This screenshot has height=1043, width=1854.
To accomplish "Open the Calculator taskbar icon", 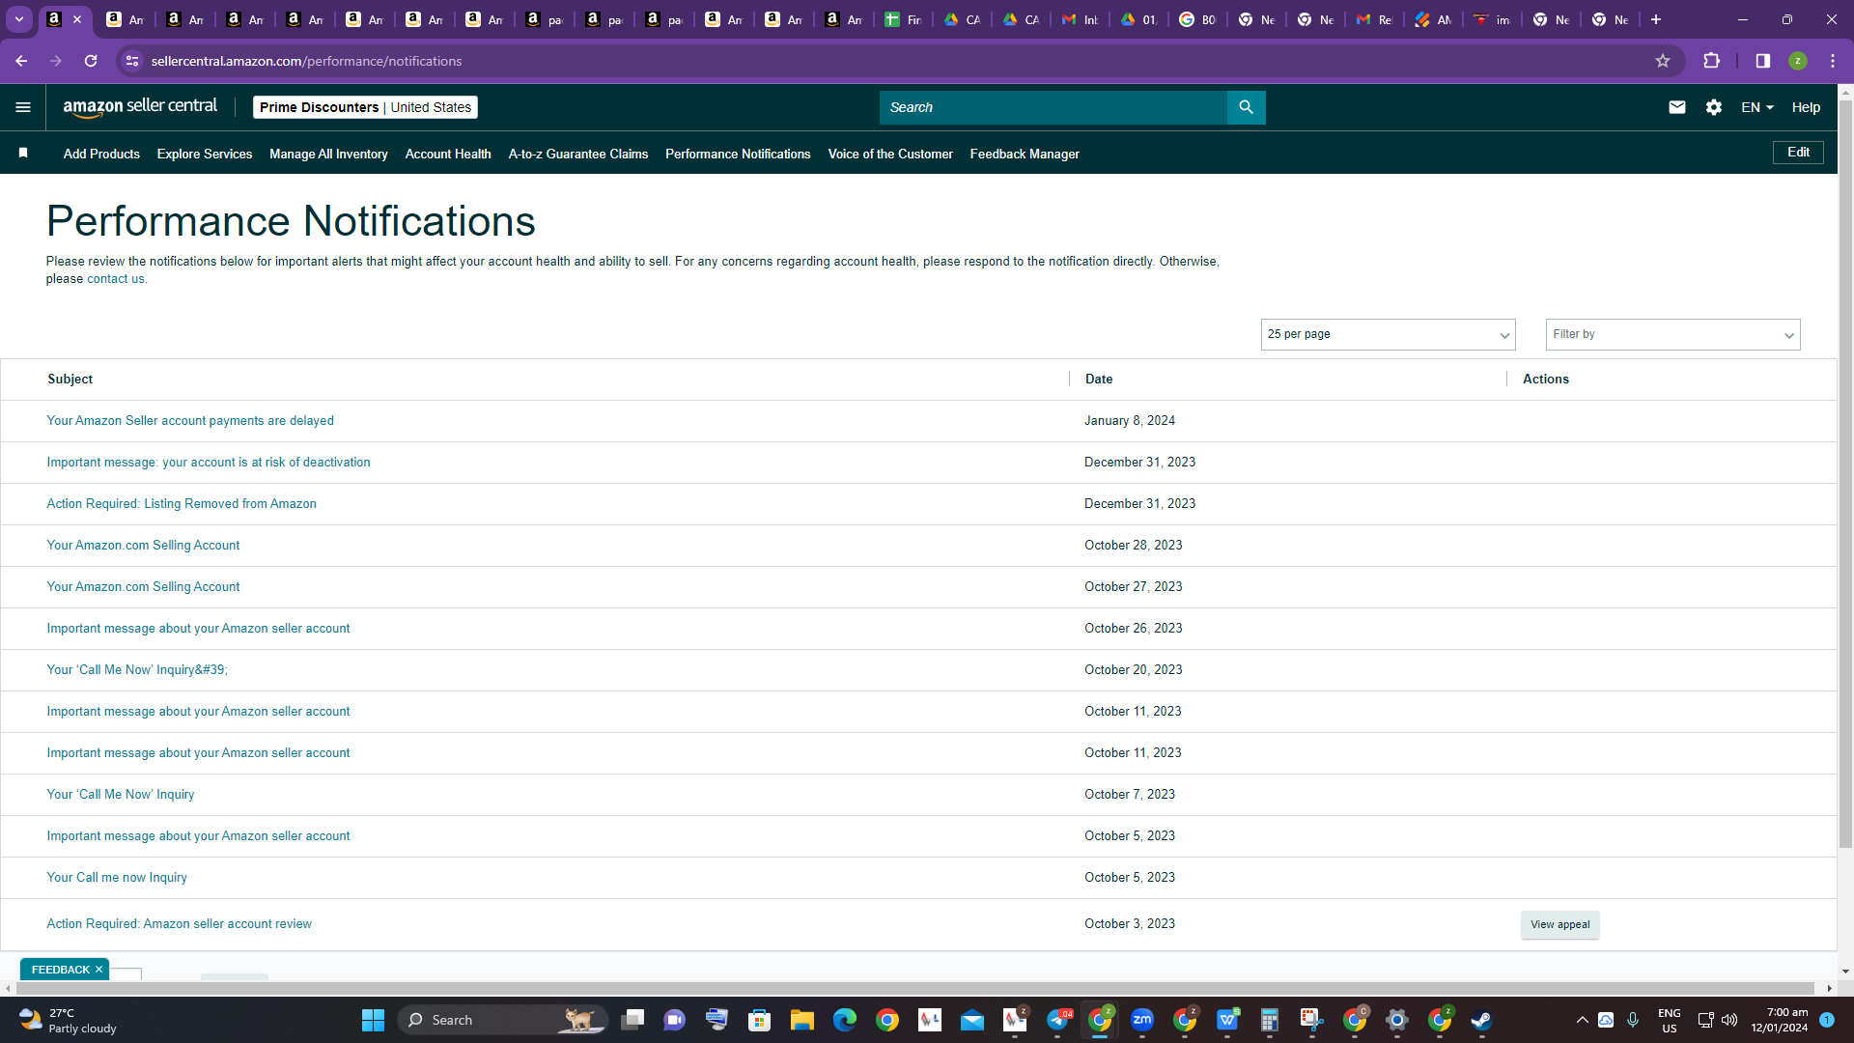I will (1269, 1020).
